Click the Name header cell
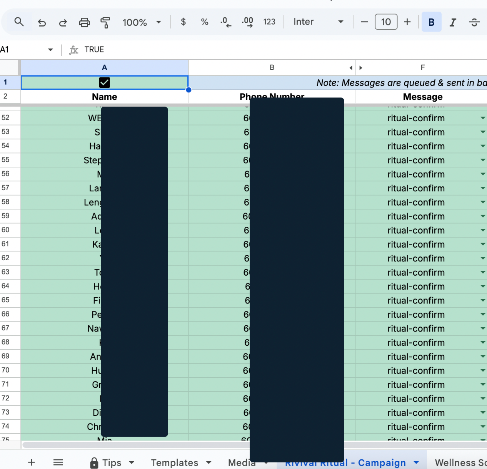The width and height of the screenshot is (487, 469). pos(105,97)
